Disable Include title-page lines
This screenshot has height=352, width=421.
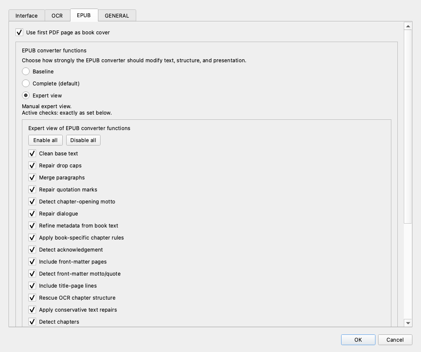[32, 286]
